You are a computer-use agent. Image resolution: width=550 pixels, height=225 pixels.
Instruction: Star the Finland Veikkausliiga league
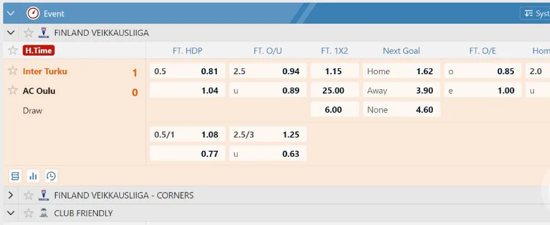point(29,32)
